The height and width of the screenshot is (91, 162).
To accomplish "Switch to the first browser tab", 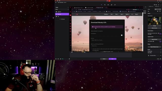I will 79,8.
